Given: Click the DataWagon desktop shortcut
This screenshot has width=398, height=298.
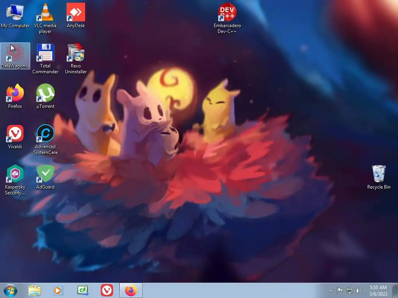Looking at the screenshot, I should [x=15, y=56].
